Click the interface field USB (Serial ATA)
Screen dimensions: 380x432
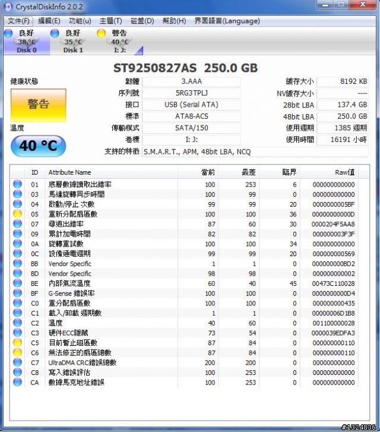pos(191,105)
